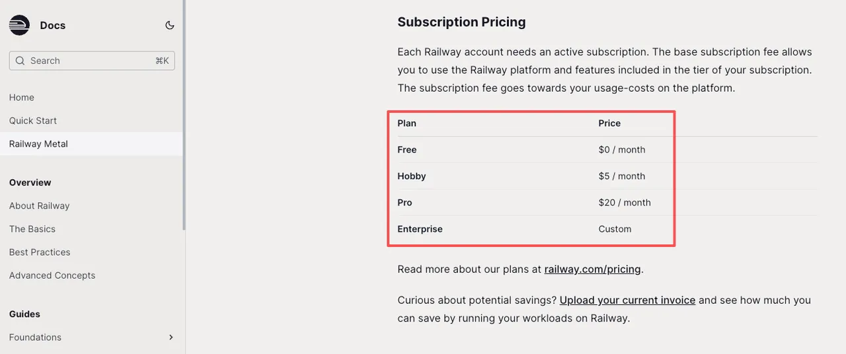Click Upload your current invoice link

[x=627, y=300]
